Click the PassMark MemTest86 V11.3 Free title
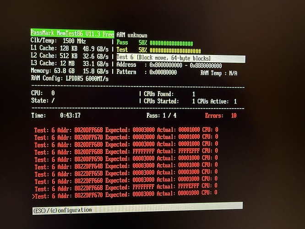305x229 pixels. 72,33
